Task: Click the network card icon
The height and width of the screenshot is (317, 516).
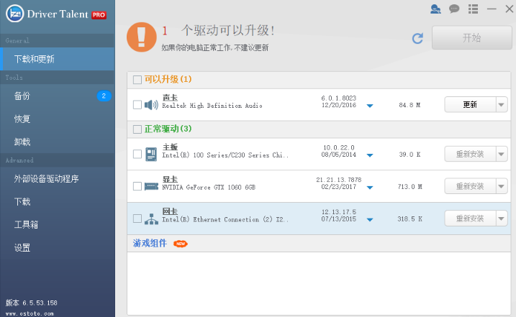Action: pos(151,219)
